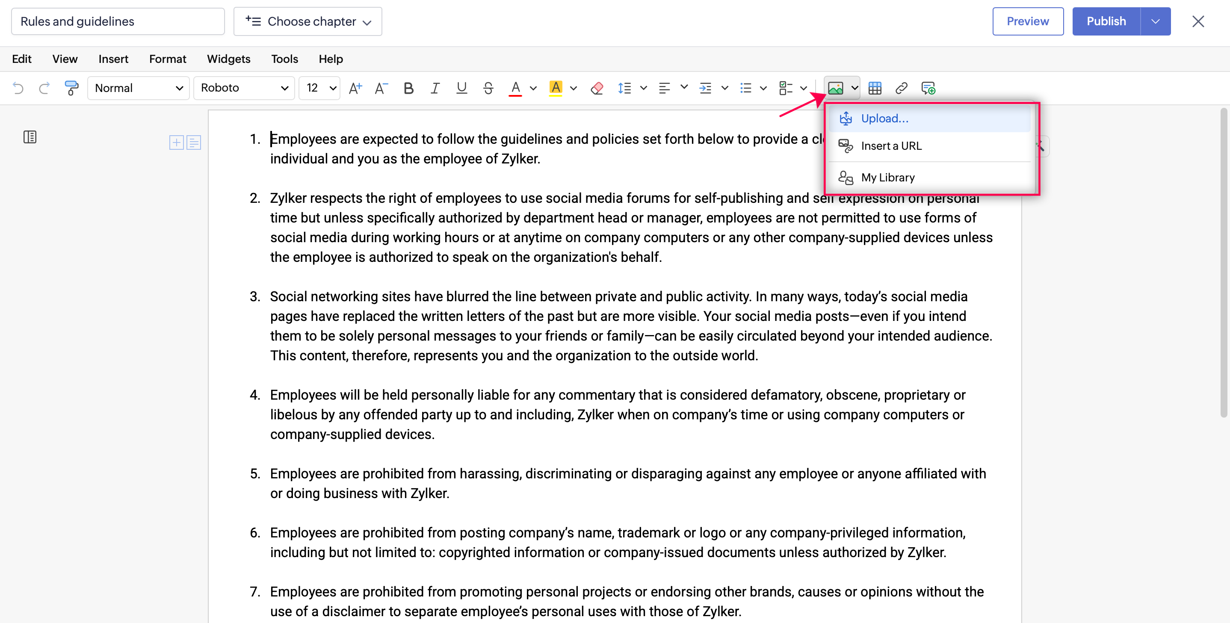Open the Roboto font dropdown
1230x623 pixels.
pyautogui.click(x=244, y=88)
